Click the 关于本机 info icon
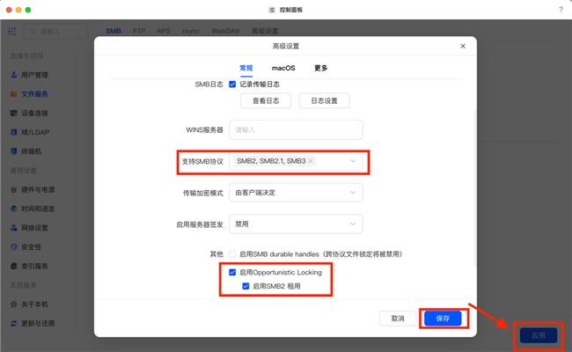This screenshot has width=572, height=352. (14, 304)
